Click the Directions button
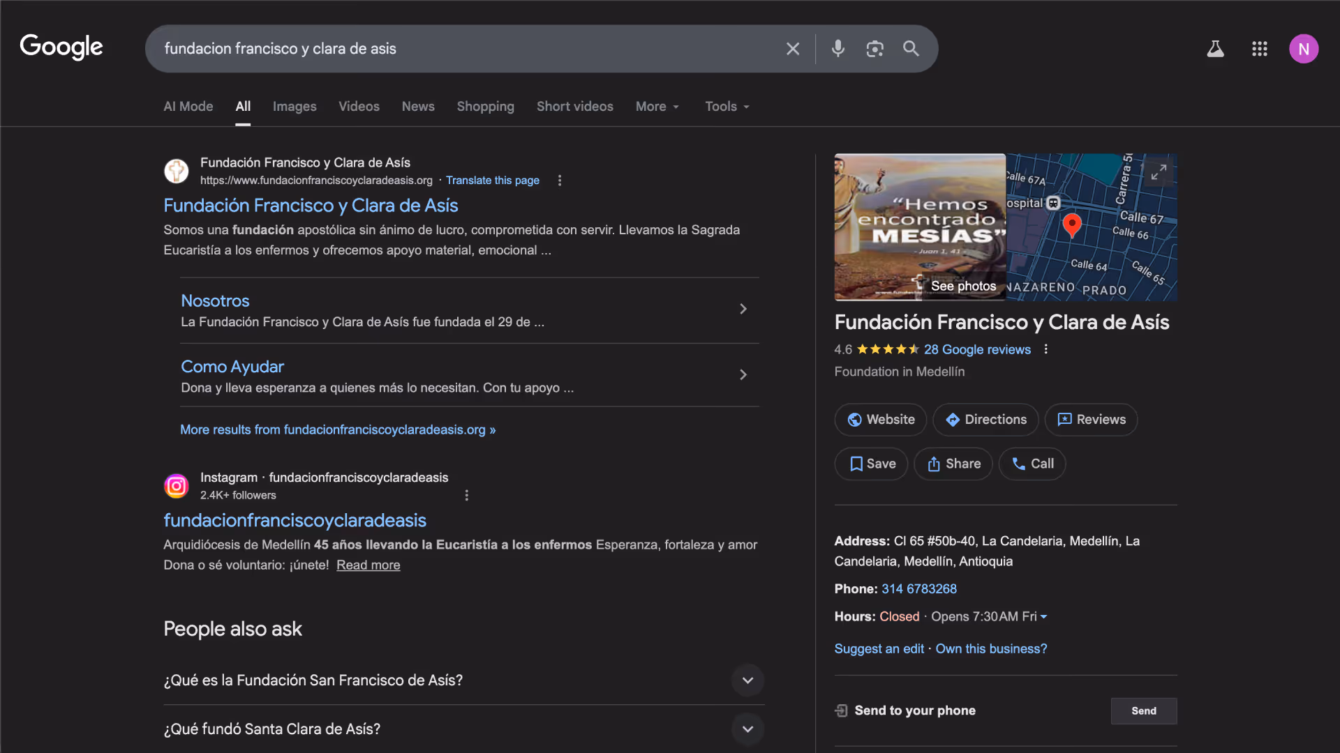This screenshot has height=753, width=1340. [x=985, y=420]
